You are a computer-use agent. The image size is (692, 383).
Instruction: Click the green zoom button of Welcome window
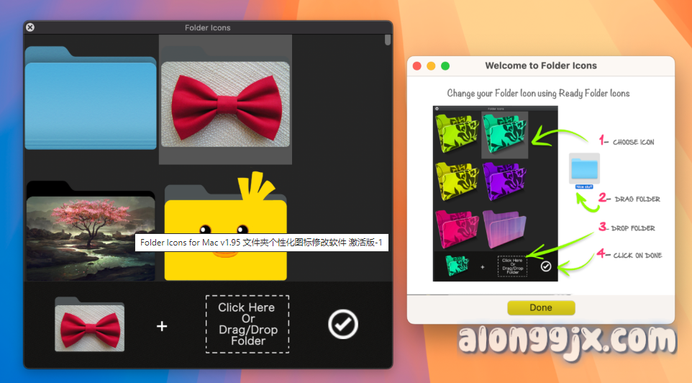point(445,66)
